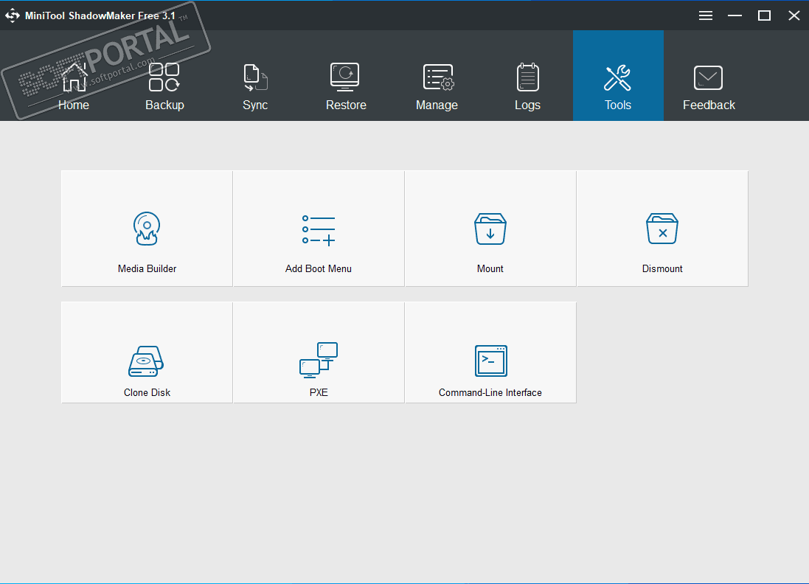The width and height of the screenshot is (809, 584).
Task: Start the Clone Disk tool
Action: (147, 352)
